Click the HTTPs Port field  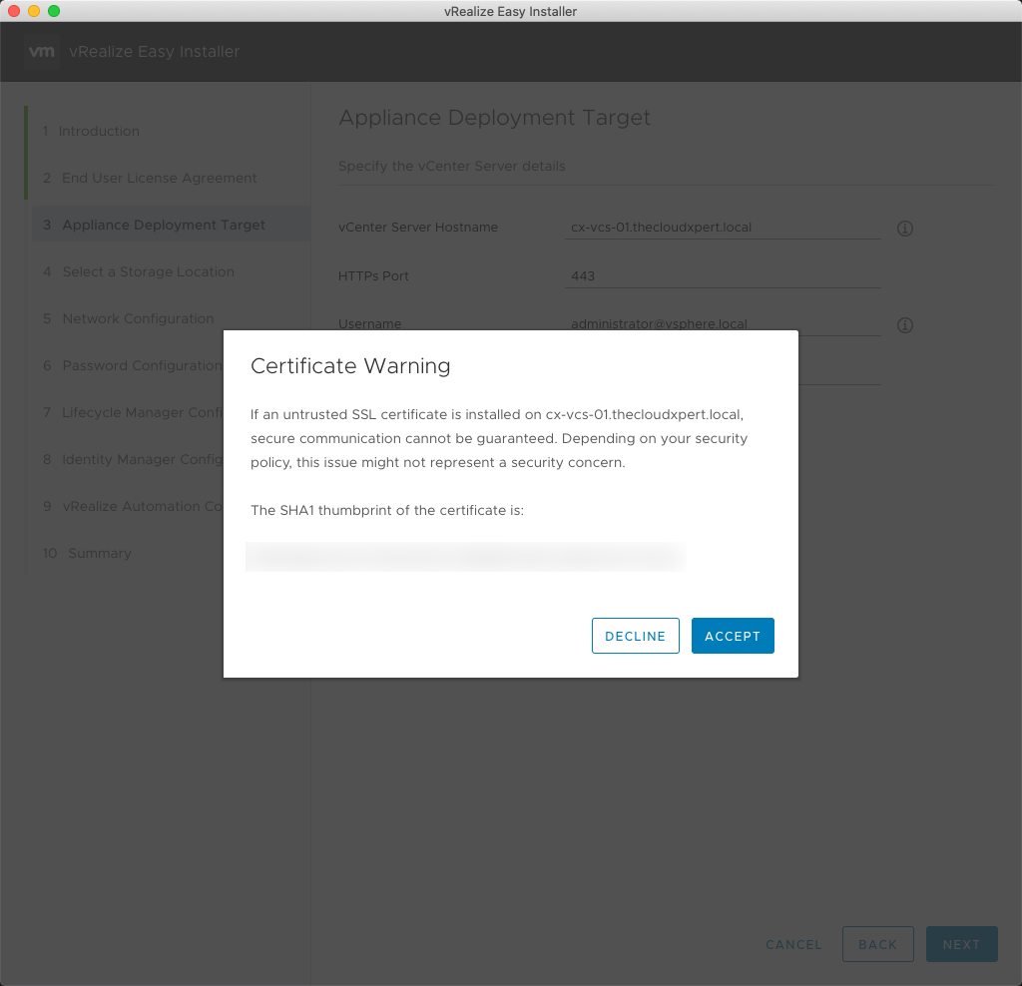point(723,275)
